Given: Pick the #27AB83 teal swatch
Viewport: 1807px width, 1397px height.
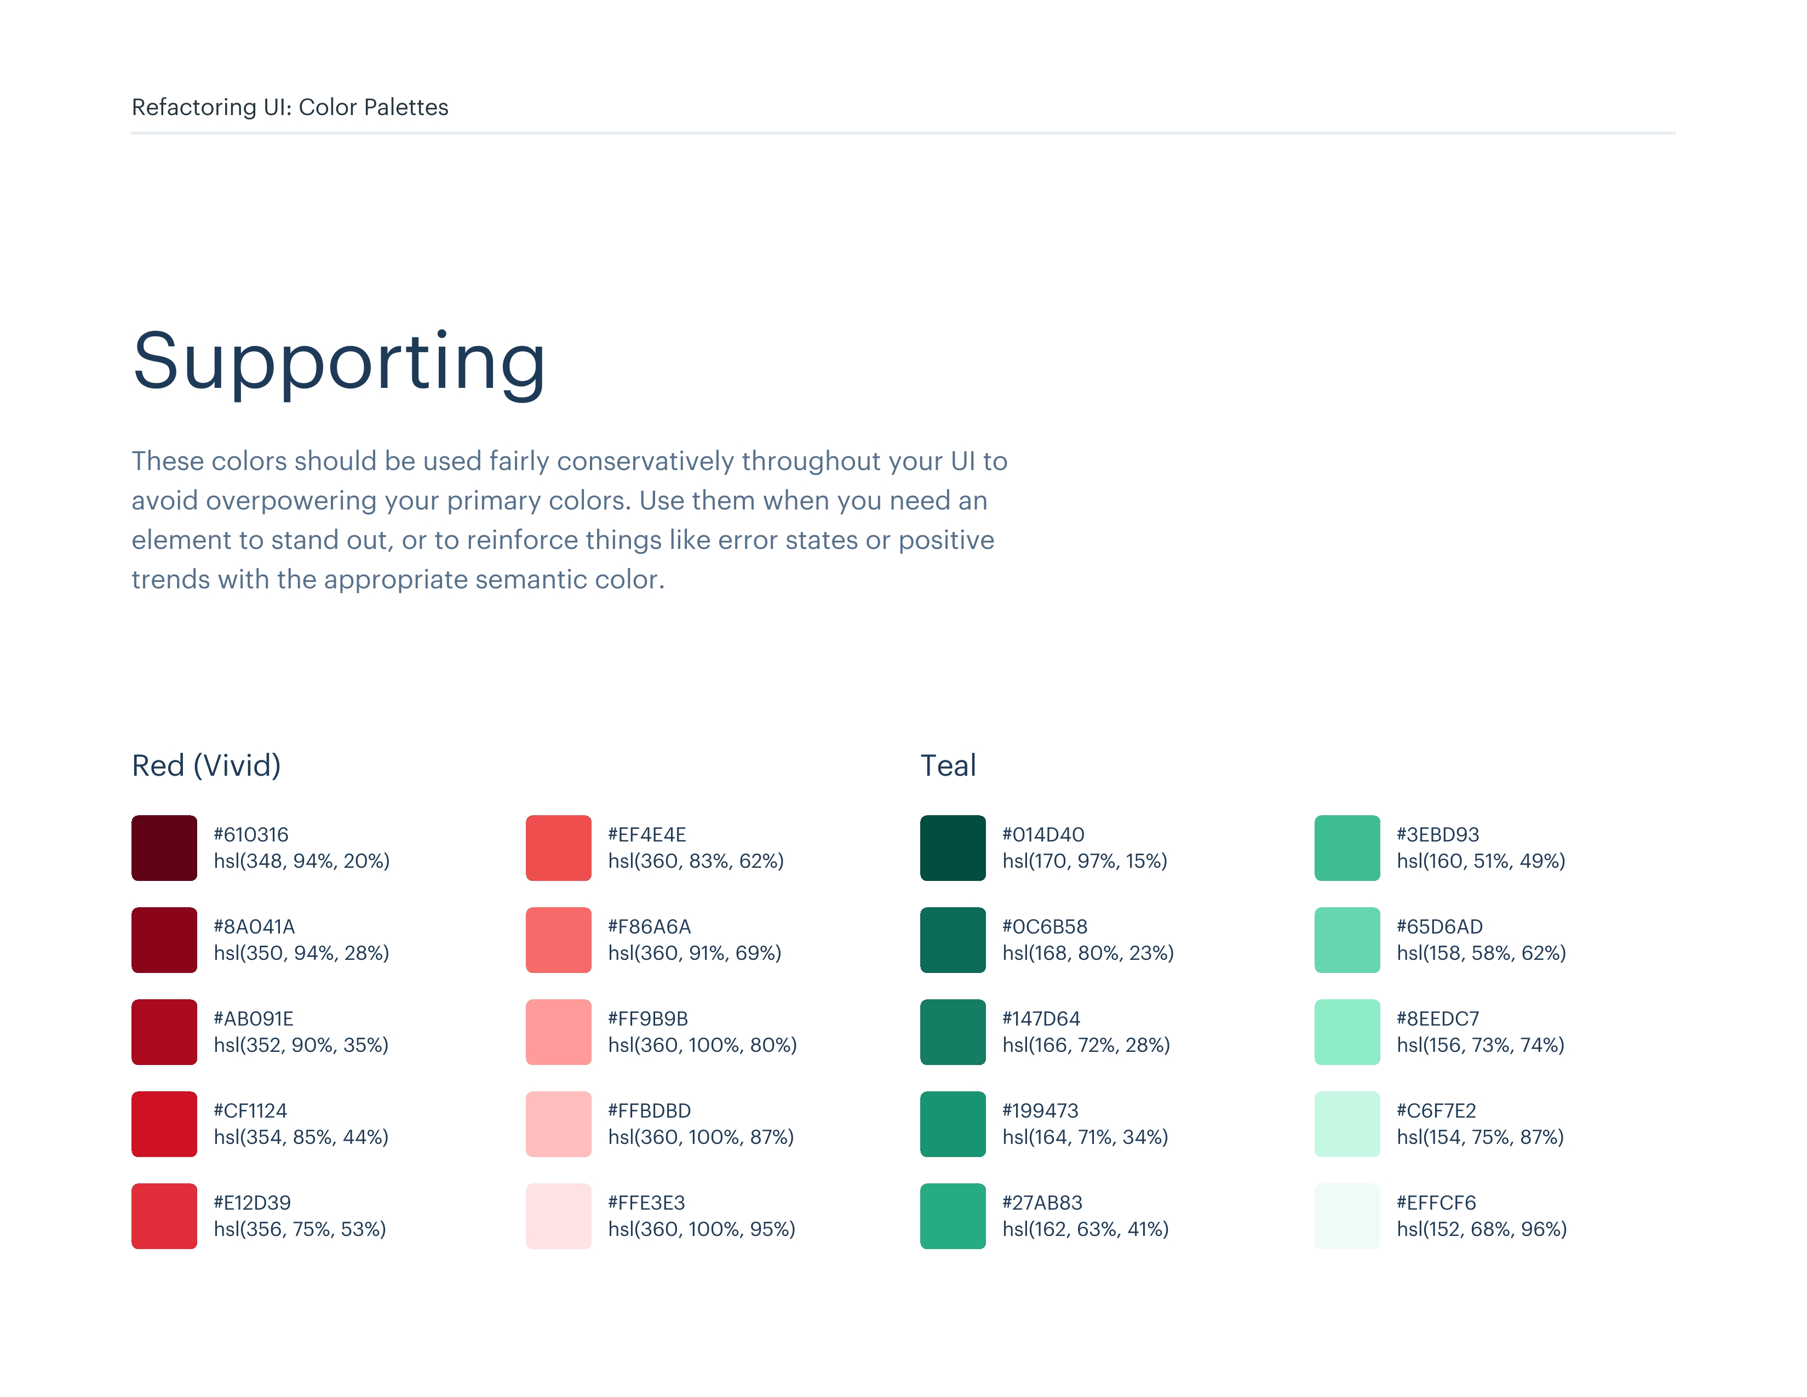Looking at the screenshot, I should (x=953, y=1215).
